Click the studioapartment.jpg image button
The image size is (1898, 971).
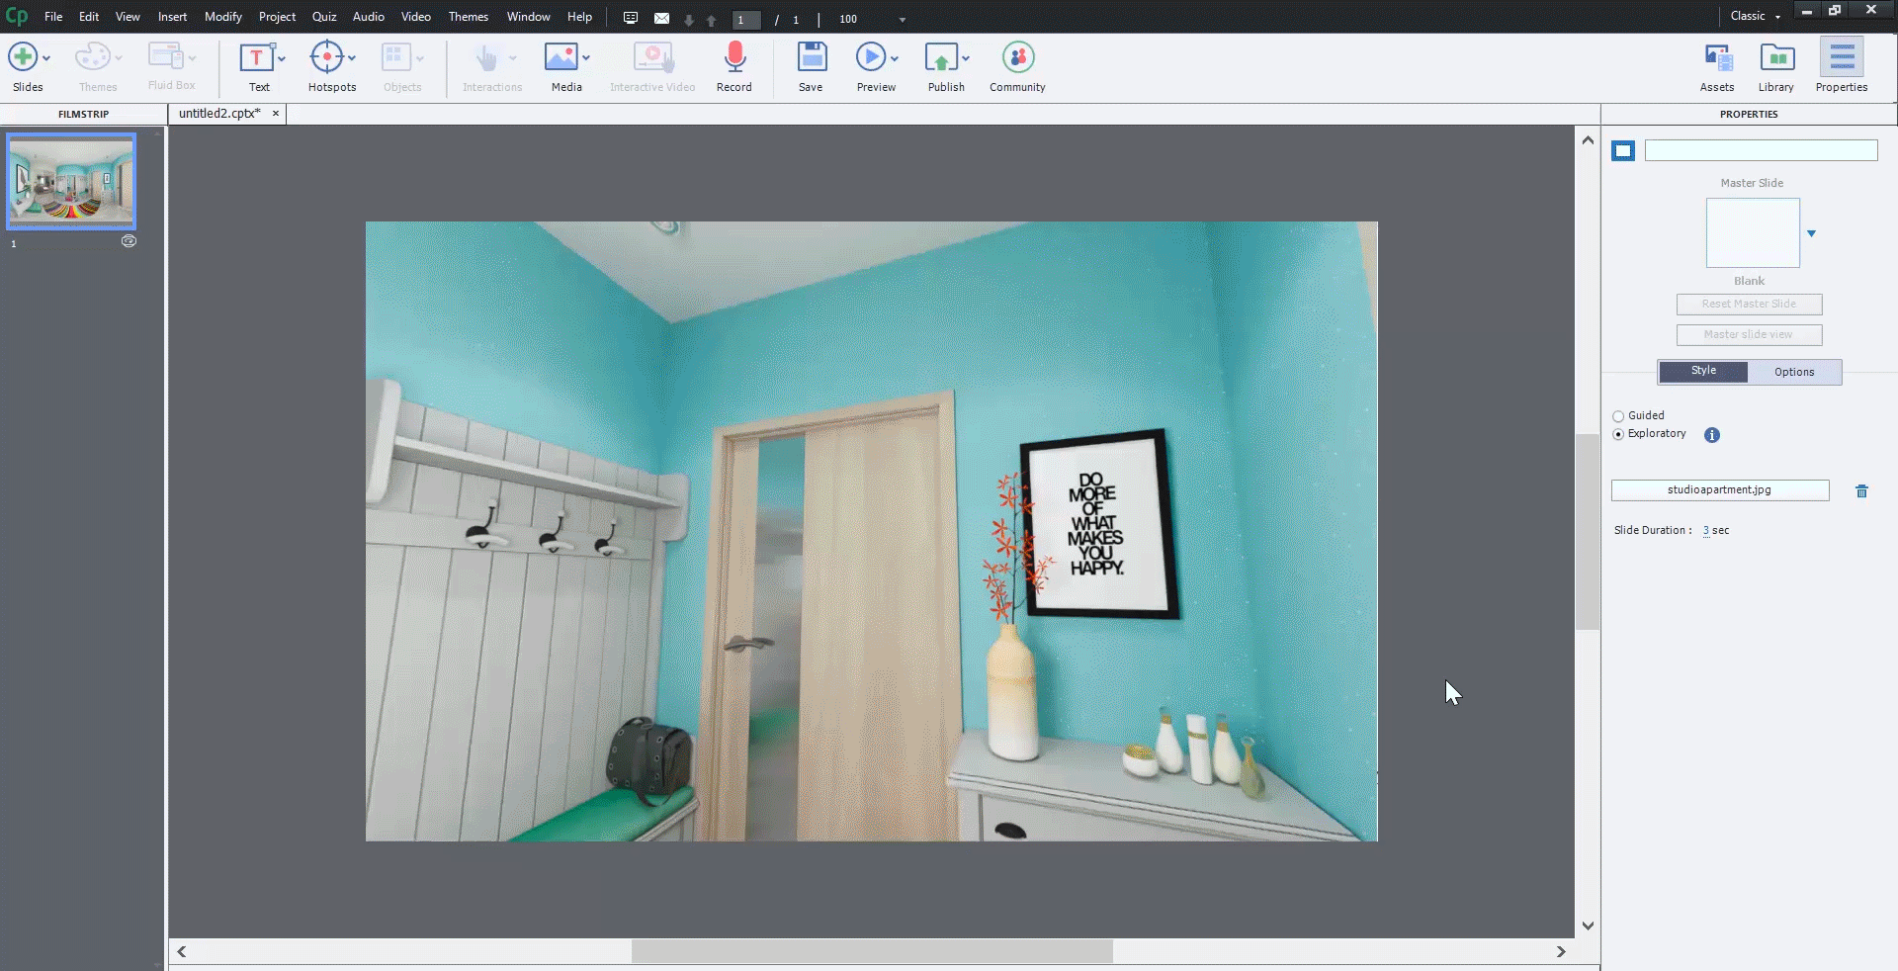coord(1719,490)
